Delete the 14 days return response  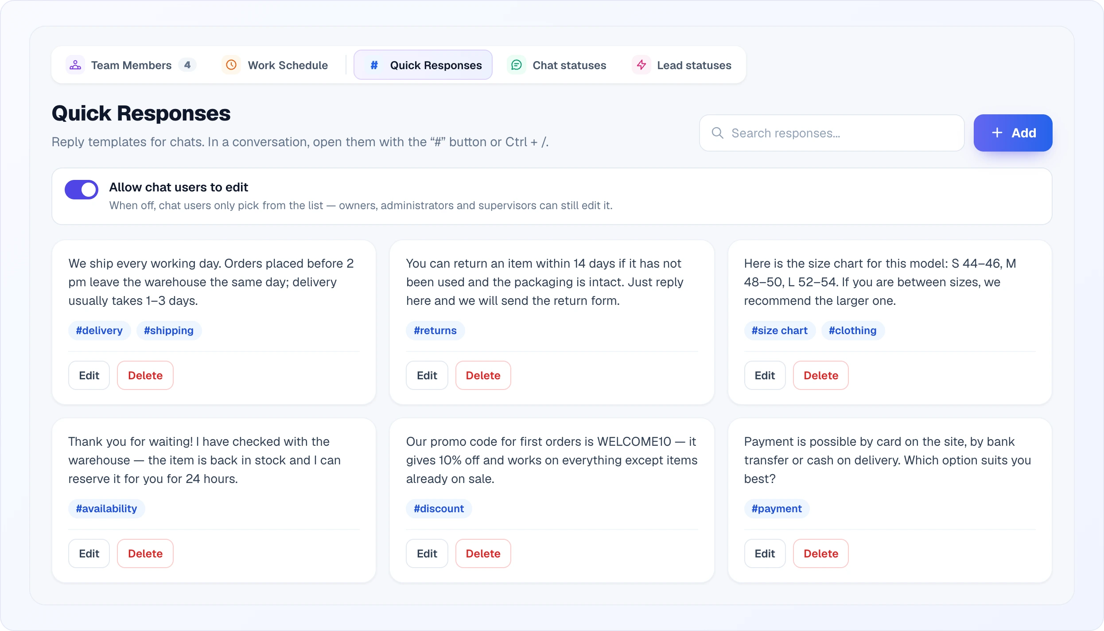tap(483, 375)
